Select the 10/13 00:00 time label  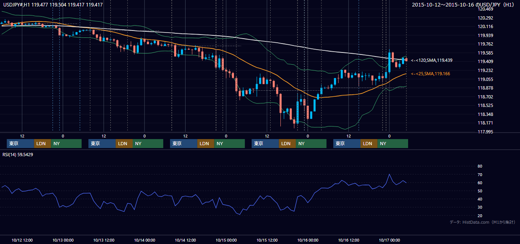[63, 240]
